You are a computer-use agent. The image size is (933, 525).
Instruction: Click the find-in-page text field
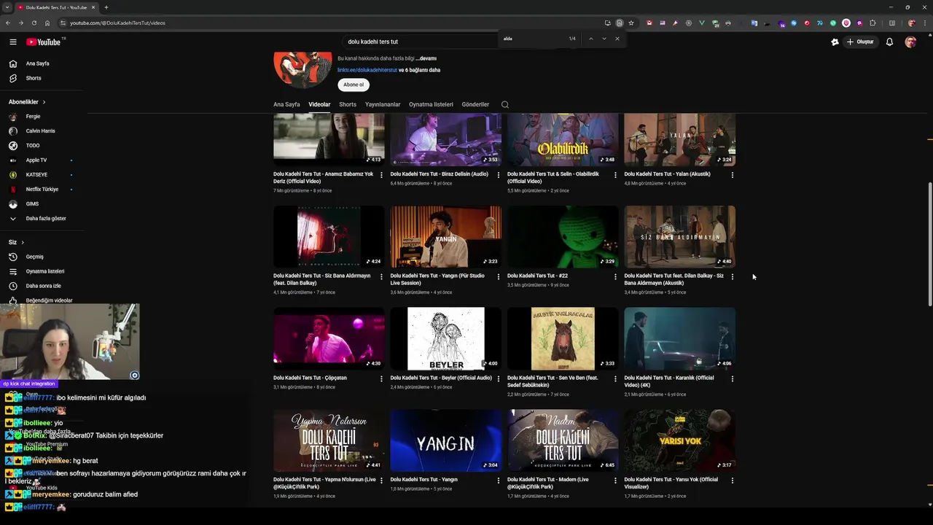(532, 39)
